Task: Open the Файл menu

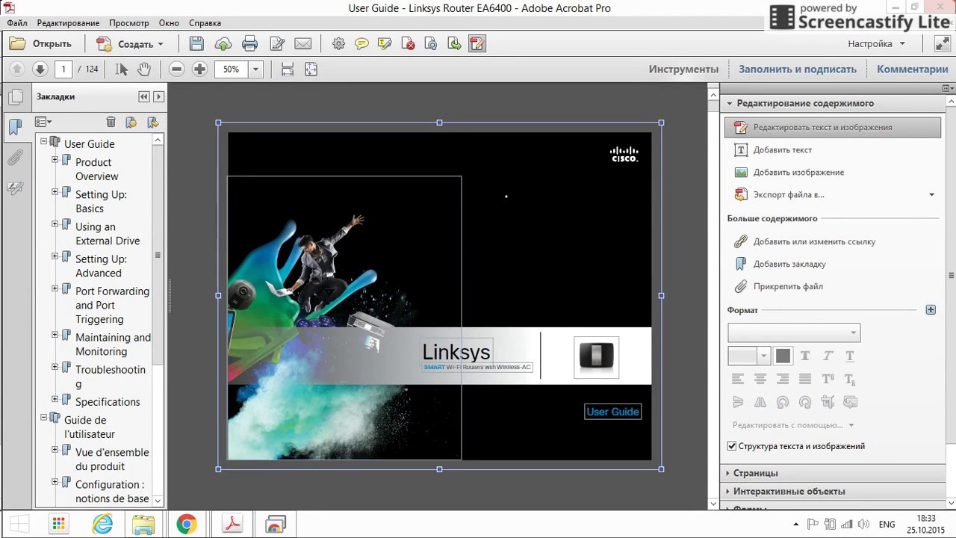Action: [17, 23]
